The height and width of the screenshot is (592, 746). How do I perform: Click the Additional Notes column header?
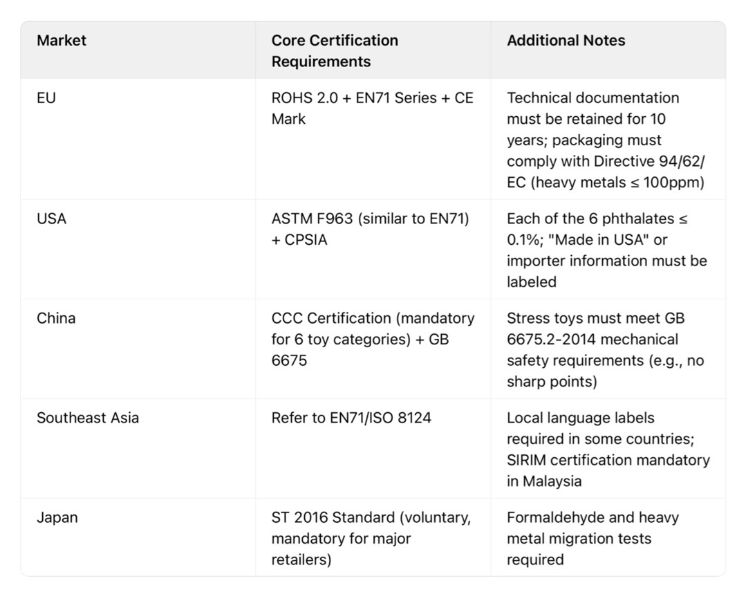[x=566, y=41]
